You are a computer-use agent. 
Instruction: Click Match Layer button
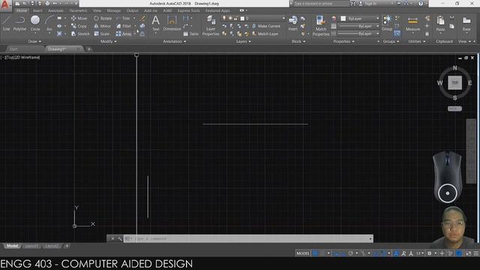click(265, 34)
